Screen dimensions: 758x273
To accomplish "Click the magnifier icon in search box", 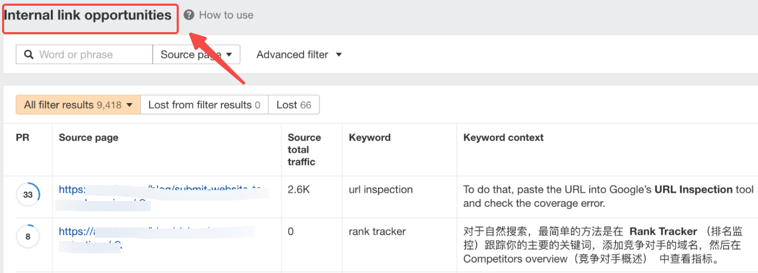I will click(29, 54).
